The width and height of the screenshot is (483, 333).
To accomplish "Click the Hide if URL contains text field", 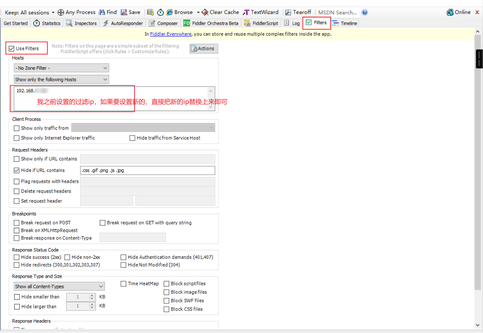I will [x=147, y=171].
